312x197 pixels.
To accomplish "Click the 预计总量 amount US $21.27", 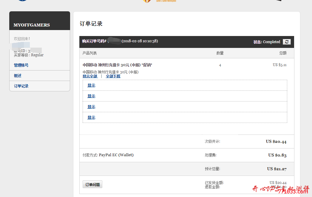I will 277,169.
